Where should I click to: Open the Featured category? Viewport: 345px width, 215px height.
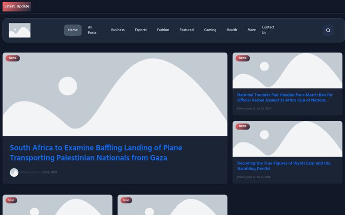click(x=186, y=30)
